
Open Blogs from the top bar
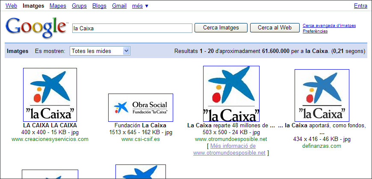99,6
